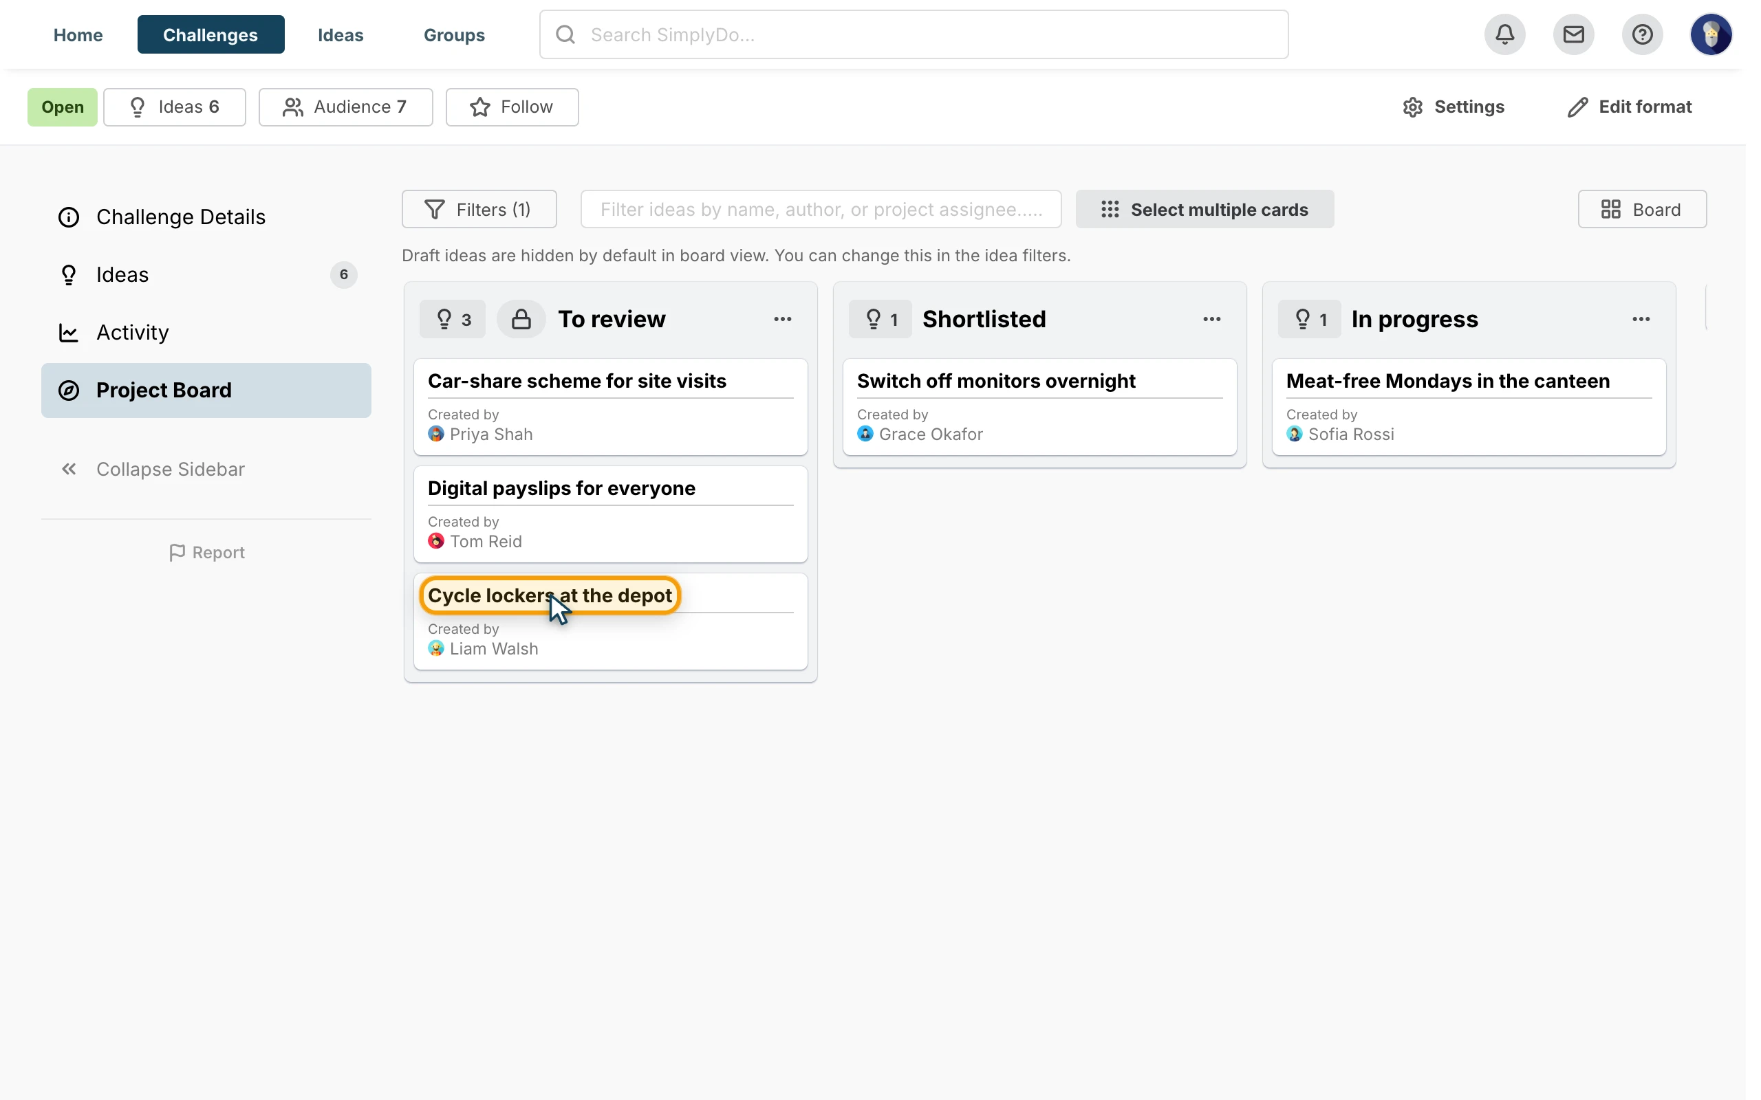Screen dimensions: 1761x1100
Task: Click the idea count badge on Shortlisted
Action: 880,318
